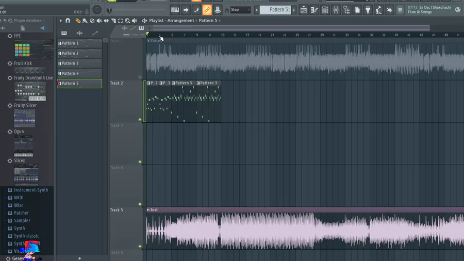Open the playlist options menu arrow
Image resolution: width=464 pixels, height=261 pixels.
click(x=61, y=21)
